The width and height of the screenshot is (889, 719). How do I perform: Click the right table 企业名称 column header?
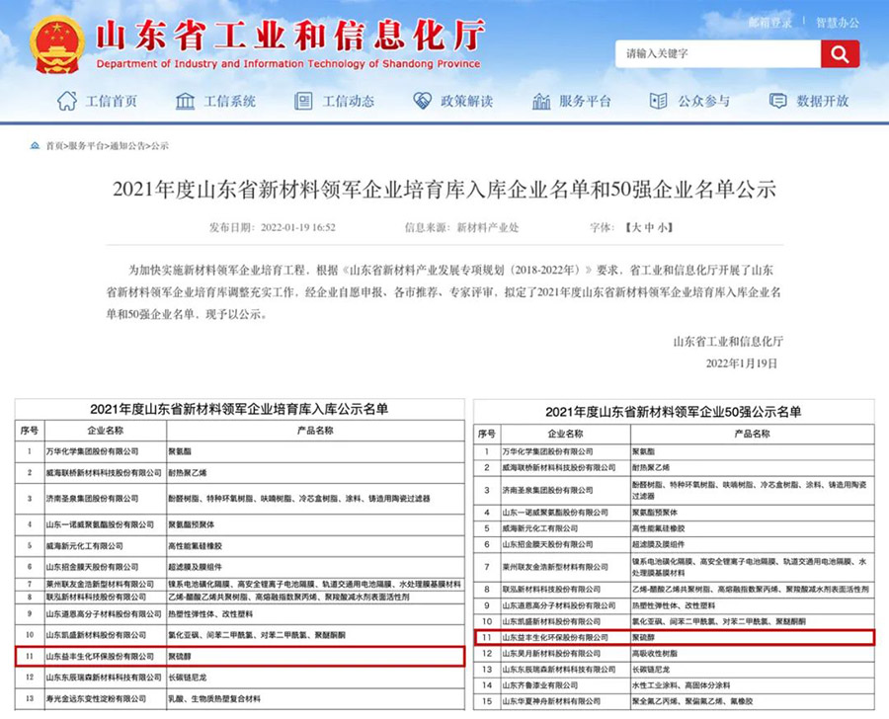pos(565,434)
